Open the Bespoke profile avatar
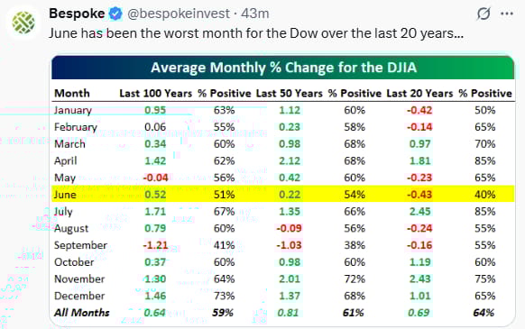The height and width of the screenshot is (329, 525). pyautogui.click(x=23, y=23)
